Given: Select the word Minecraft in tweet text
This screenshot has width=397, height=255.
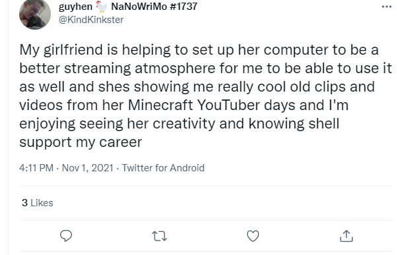Looking at the screenshot, I should 161,105.
